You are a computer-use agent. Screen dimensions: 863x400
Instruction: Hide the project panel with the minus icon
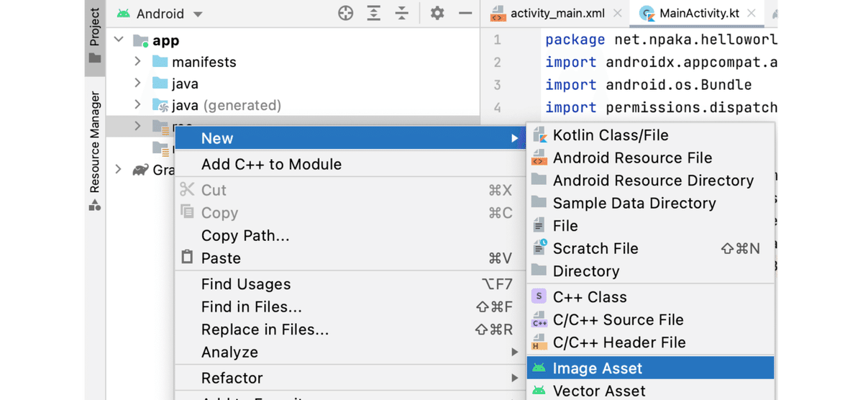tap(465, 13)
